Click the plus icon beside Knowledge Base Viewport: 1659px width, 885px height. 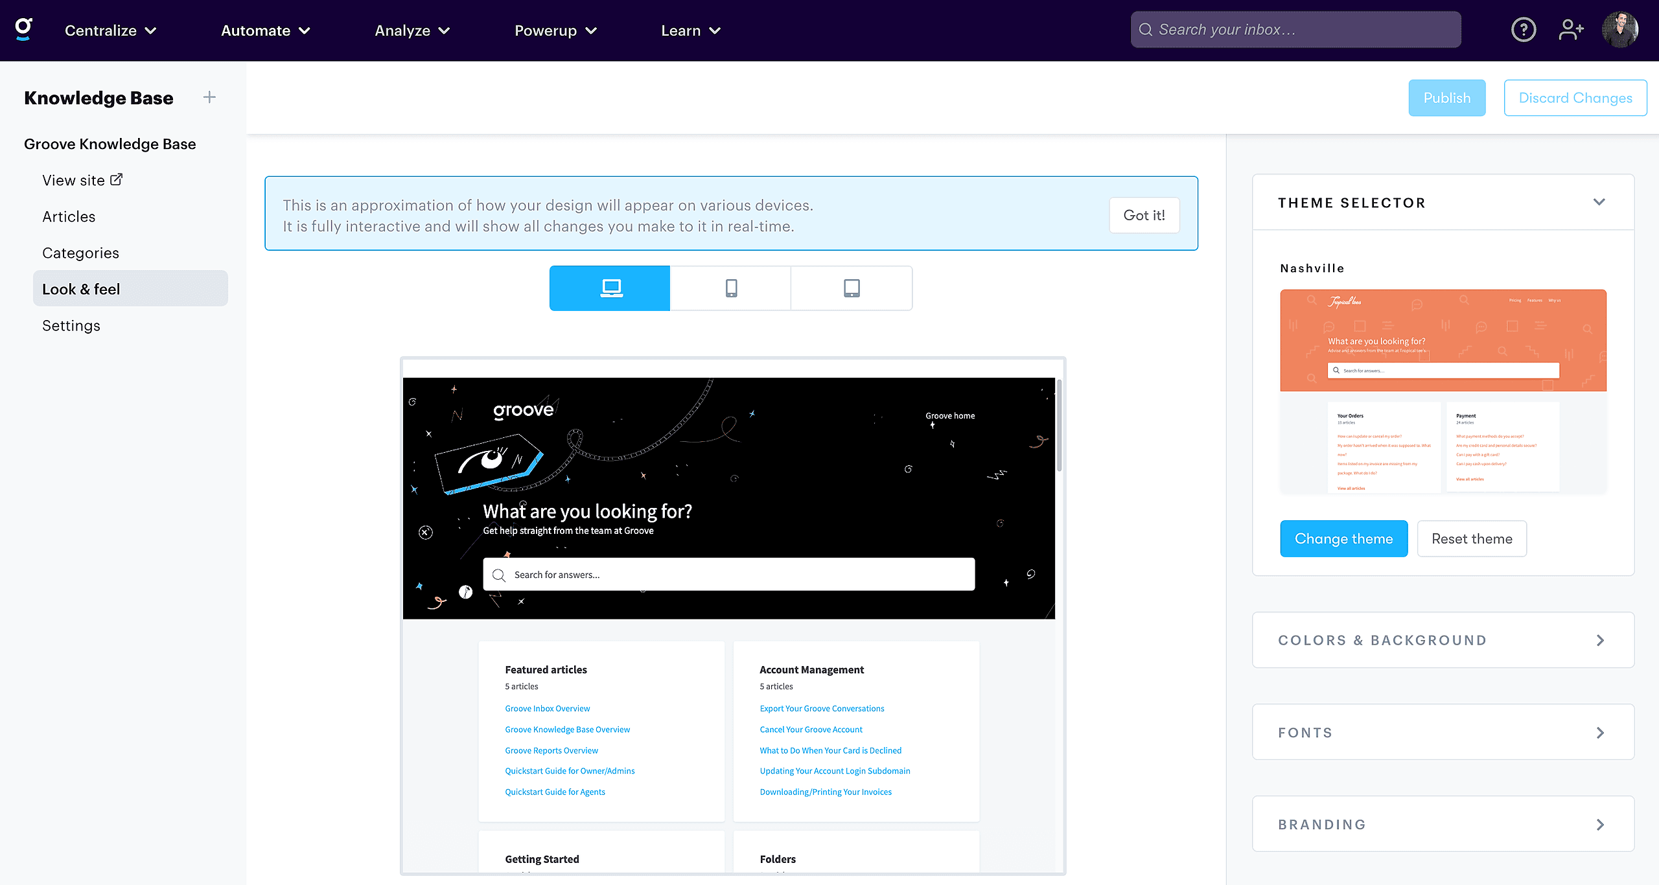coord(209,97)
